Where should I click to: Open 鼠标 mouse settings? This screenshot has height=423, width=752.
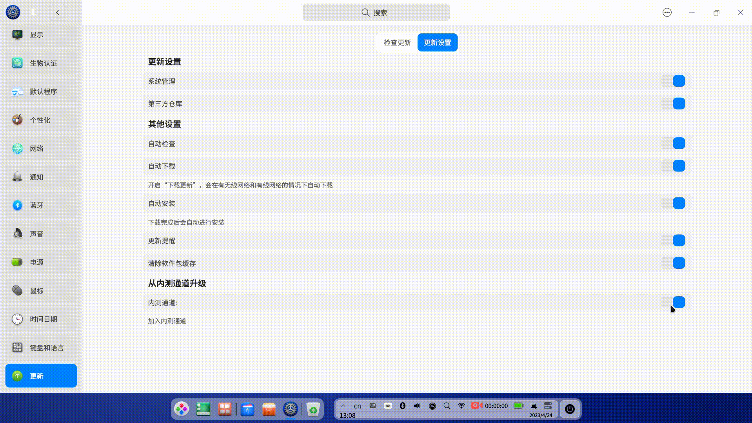point(41,291)
